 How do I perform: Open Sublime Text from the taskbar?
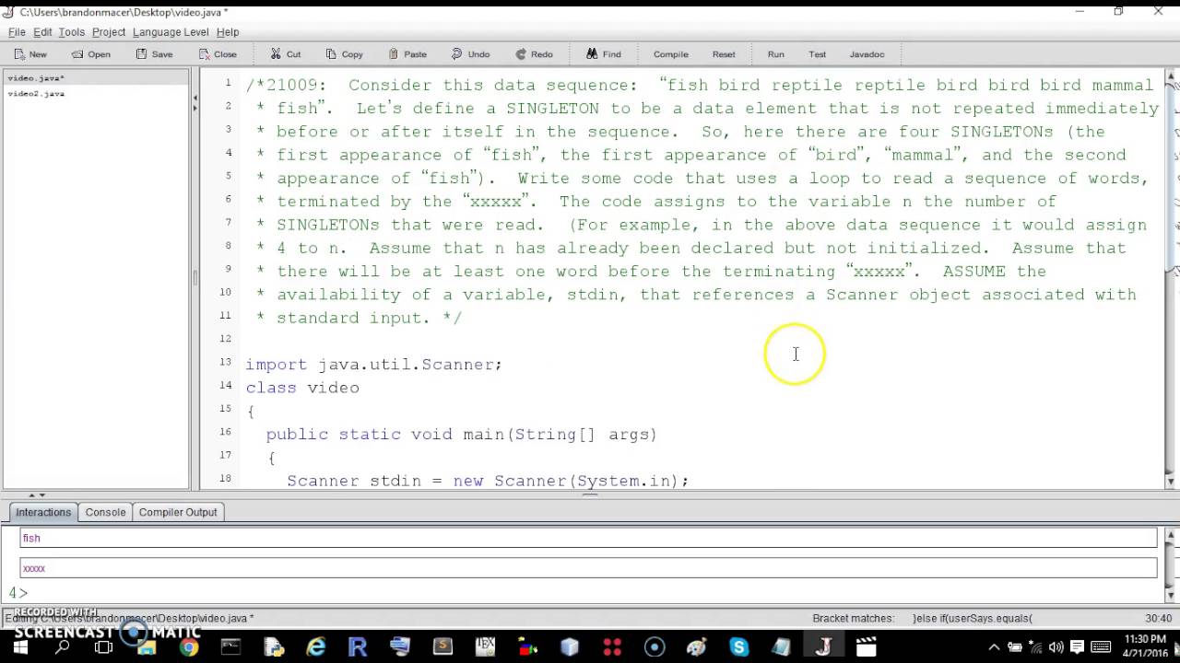tap(442, 647)
